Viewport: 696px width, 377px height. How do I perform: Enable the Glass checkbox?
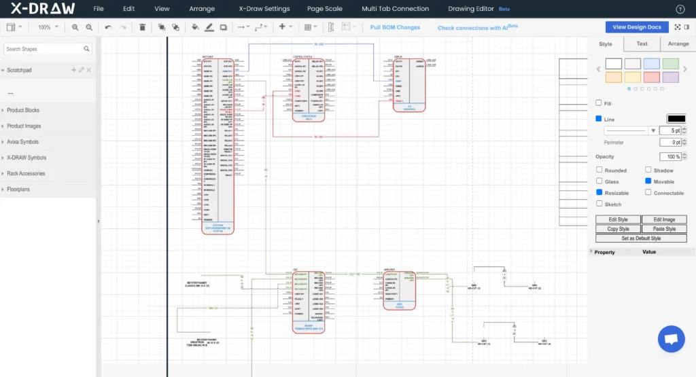pos(599,181)
